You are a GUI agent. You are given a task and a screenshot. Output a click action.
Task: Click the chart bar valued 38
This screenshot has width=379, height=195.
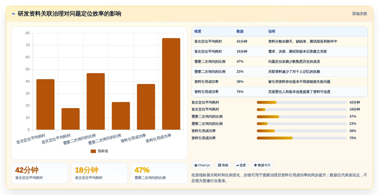pos(146,107)
